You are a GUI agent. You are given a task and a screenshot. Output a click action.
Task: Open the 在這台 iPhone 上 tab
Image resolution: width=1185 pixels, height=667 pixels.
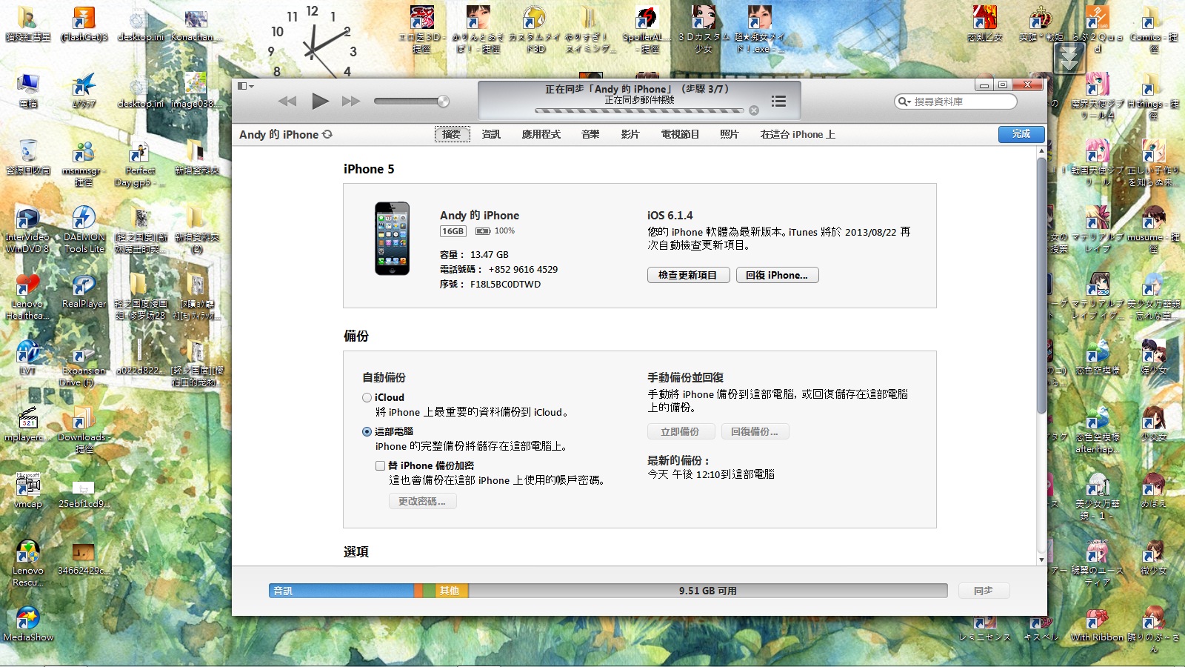(798, 134)
